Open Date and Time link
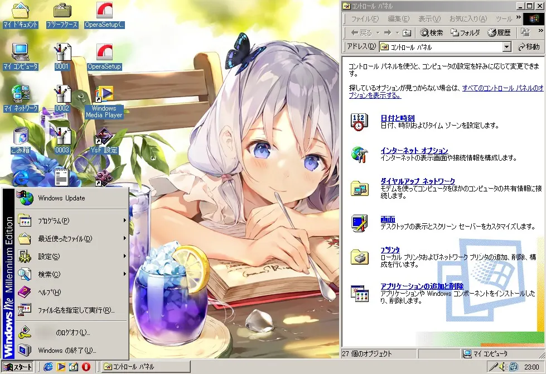Image resolution: width=546 pixels, height=374 pixels. tap(397, 118)
